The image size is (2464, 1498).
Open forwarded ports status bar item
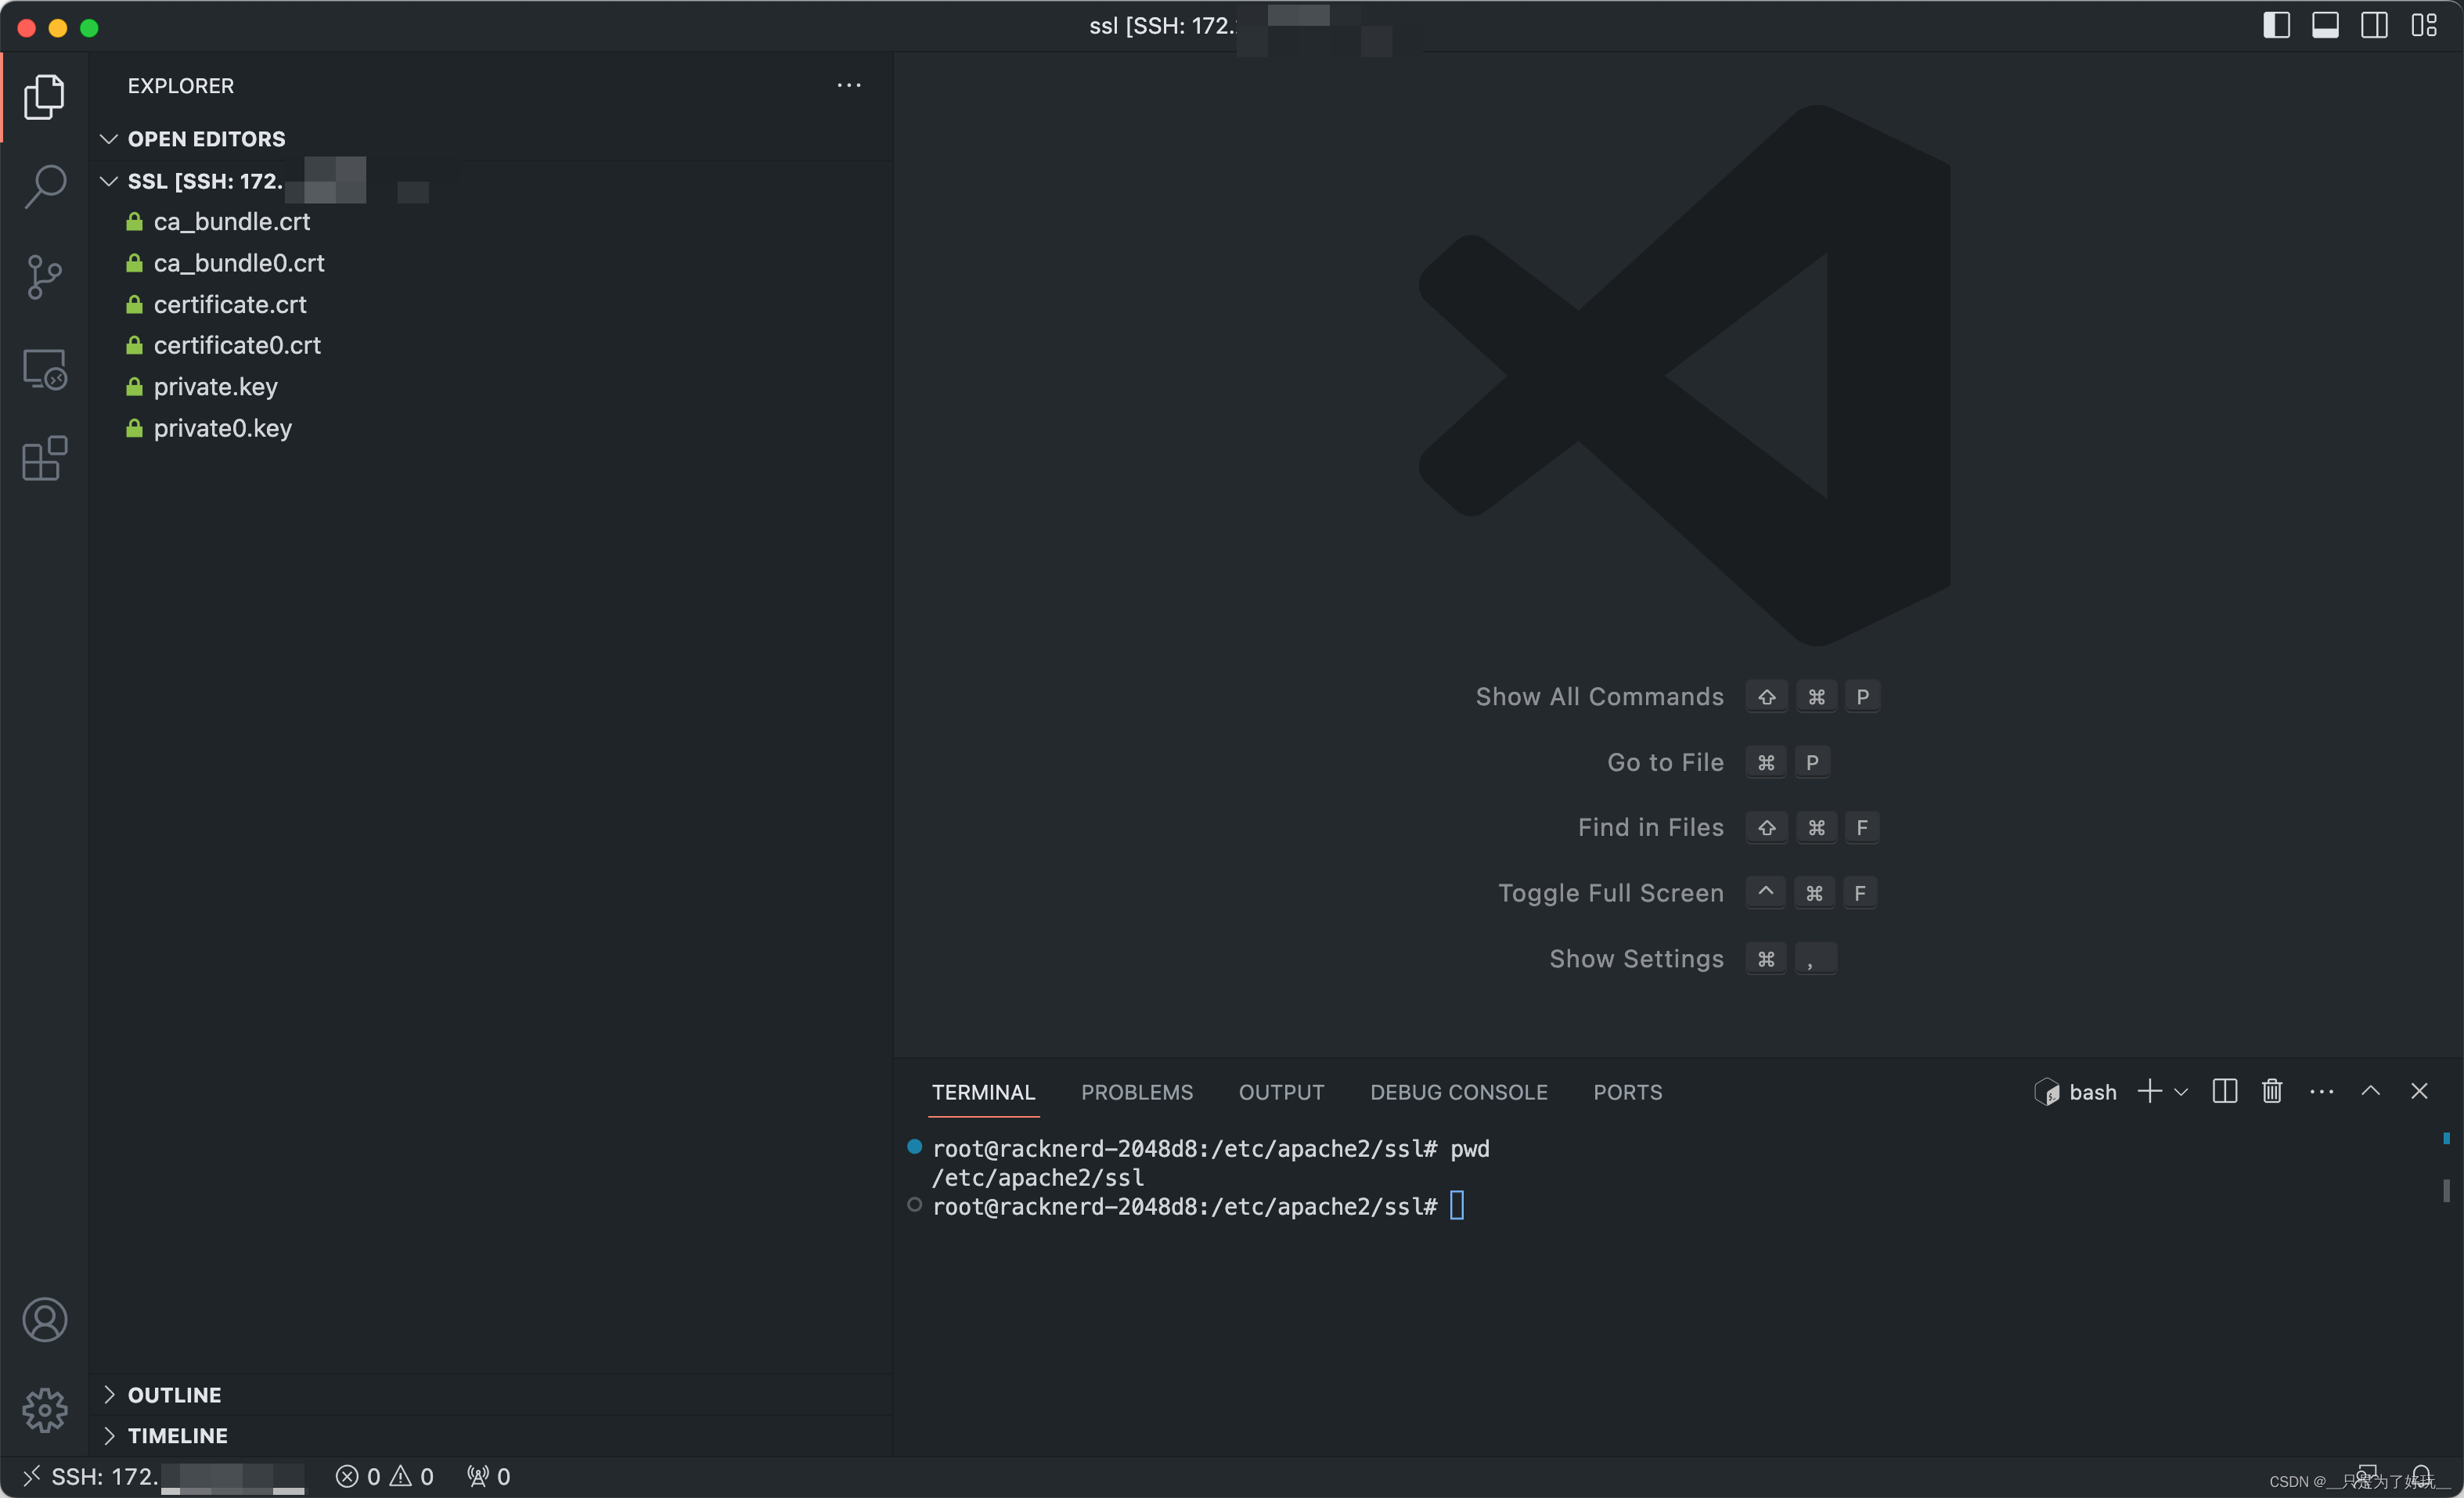click(x=489, y=1477)
